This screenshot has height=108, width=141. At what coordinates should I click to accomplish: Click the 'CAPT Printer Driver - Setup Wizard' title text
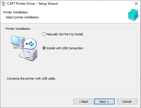tap(32, 4)
